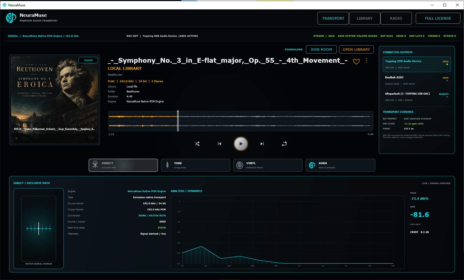Click the -11.21 ppm LOCK DAC clock value
The width and height of the screenshot is (464, 280).
pos(414,124)
